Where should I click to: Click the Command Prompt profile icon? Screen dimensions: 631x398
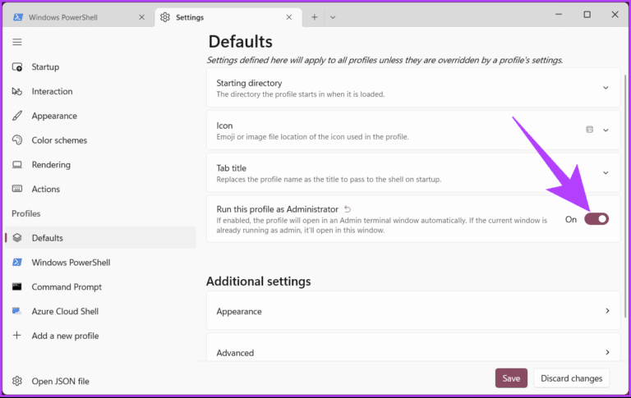pyautogui.click(x=17, y=286)
